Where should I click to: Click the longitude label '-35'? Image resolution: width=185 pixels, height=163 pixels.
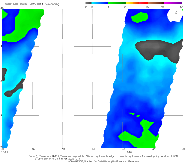coord(153,149)
